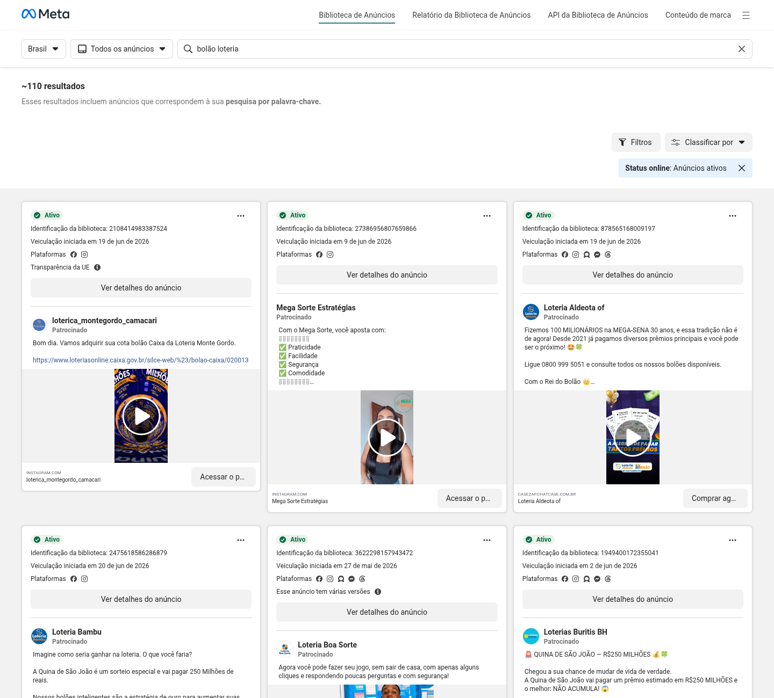Click Instagram platform icon on Mega Sorte Estratégias ad
Screen dimensions: 774x698
330,255
